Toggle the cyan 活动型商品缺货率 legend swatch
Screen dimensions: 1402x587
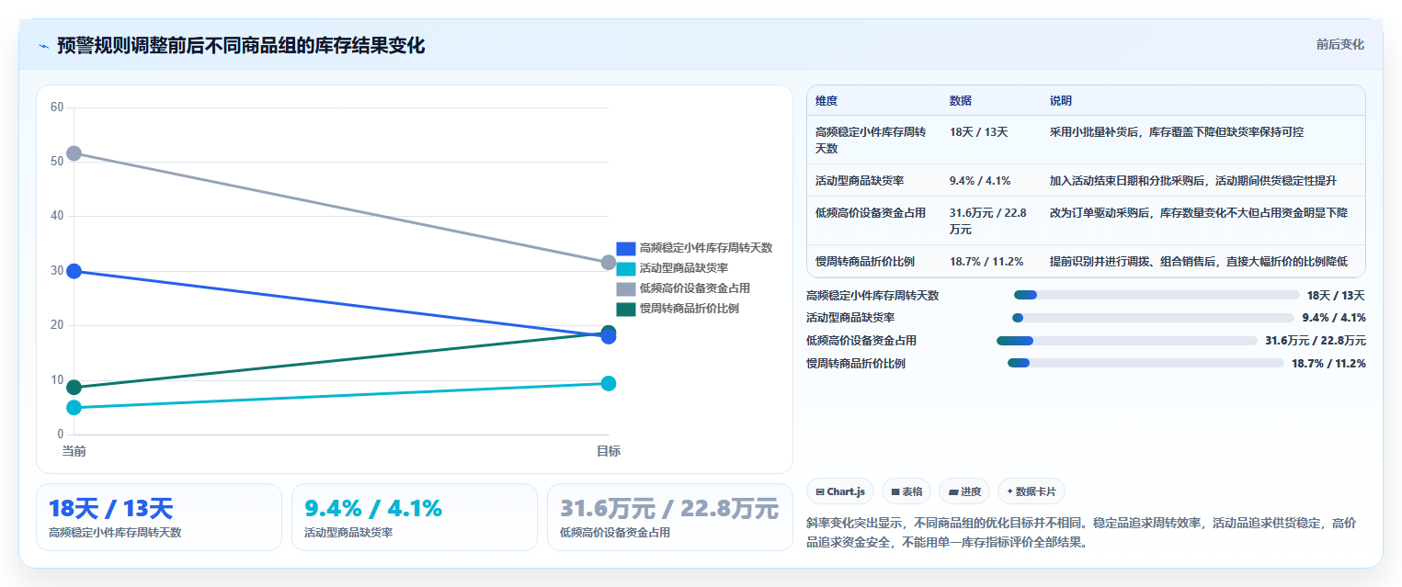pyautogui.click(x=626, y=268)
